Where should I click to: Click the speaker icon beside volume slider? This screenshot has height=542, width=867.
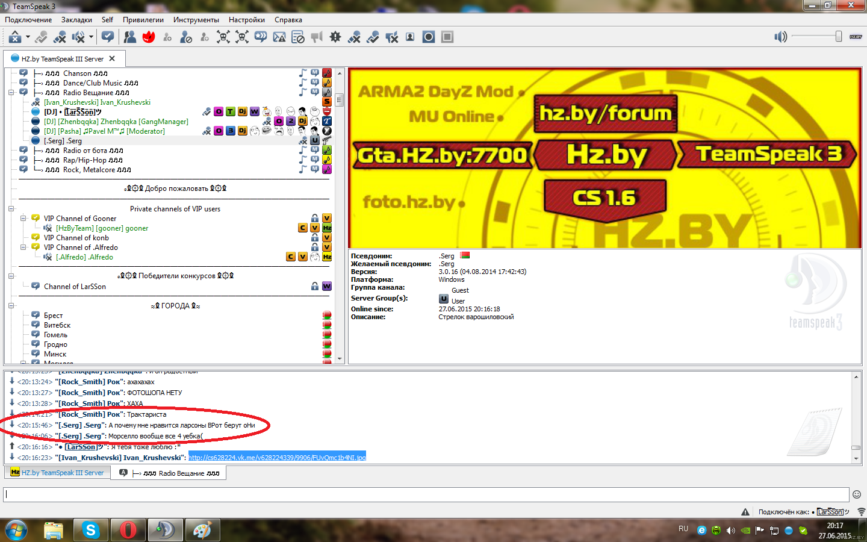click(x=781, y=37)
